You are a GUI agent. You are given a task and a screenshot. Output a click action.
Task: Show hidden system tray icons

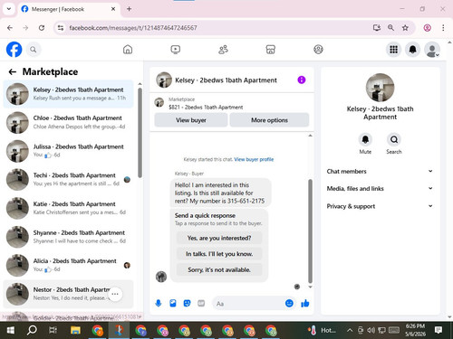[x=350, y=330]
